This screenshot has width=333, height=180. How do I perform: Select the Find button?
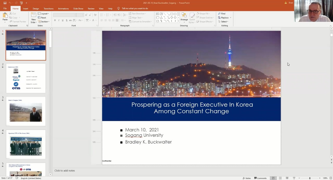coord(222,14)
